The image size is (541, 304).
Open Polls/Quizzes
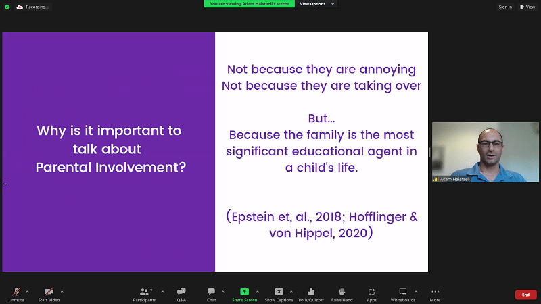pyautogui.click(x=311, y=293)
